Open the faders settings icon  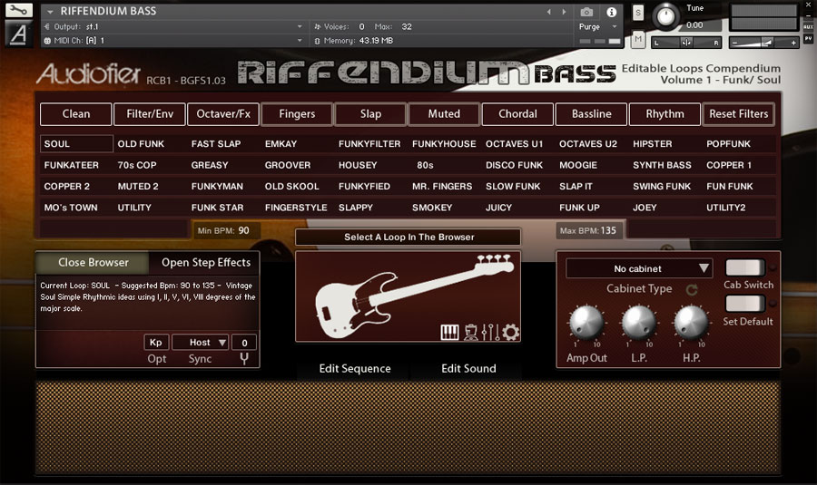pos(490,332)
